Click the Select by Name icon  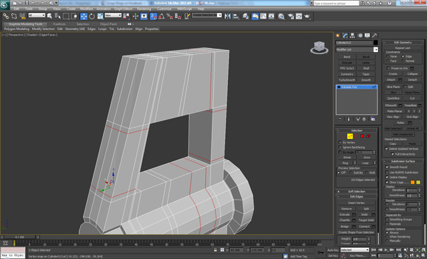[57, 16]
